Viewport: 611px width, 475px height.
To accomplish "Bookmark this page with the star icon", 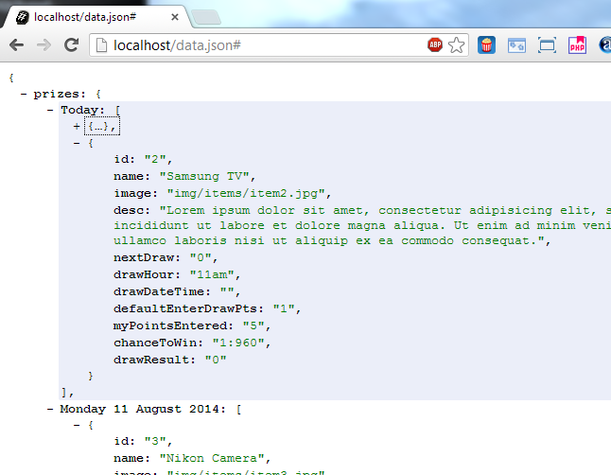I will pos(457,44).
